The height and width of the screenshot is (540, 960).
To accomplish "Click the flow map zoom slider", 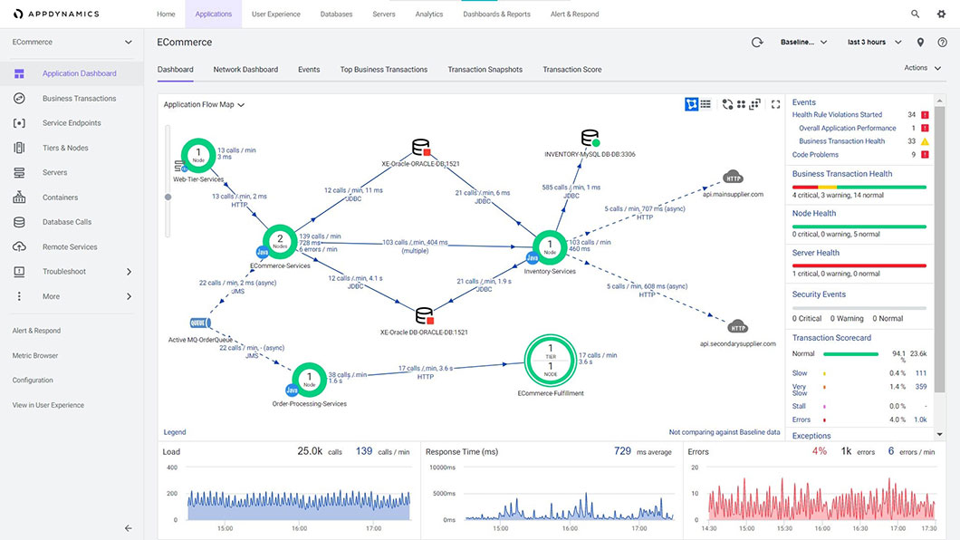I will [x=167, y=193].
